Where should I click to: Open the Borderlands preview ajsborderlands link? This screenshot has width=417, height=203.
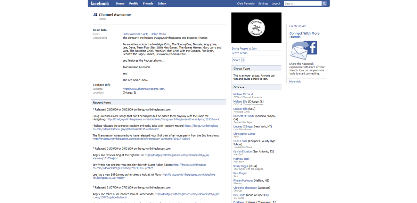(x=156, y=195)
